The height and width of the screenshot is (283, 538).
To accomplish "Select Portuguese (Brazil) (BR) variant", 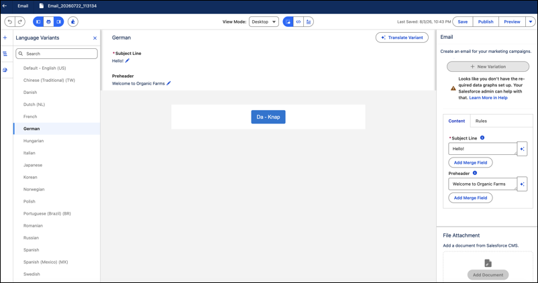I will tap(56, 213).
